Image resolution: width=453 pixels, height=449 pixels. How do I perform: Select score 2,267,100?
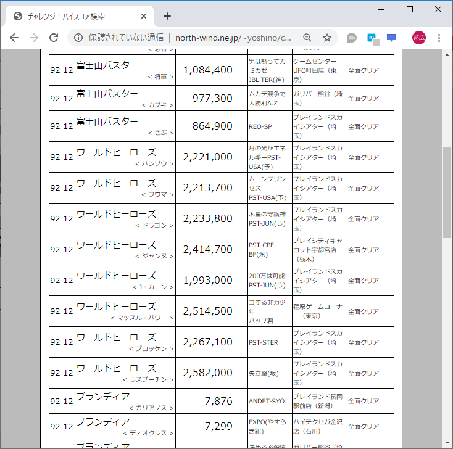[x=208, y=342]
